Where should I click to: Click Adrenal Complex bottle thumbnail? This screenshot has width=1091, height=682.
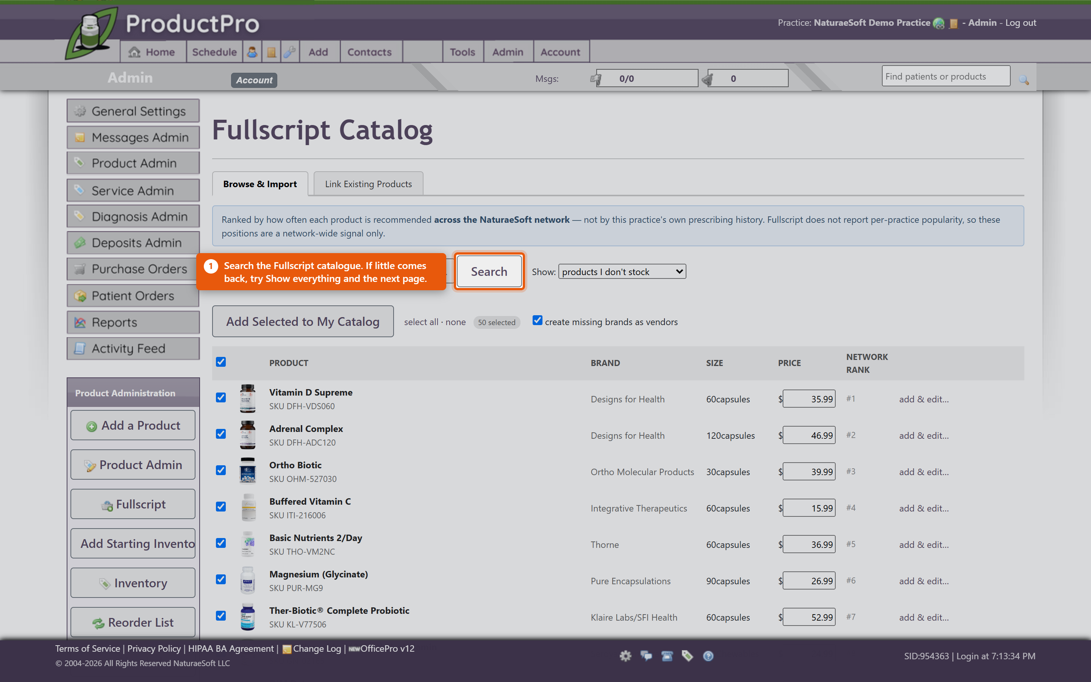click(247, 435)
